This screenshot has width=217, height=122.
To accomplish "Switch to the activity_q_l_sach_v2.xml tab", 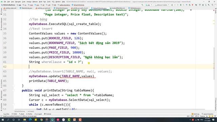I will tap(79, 8).
